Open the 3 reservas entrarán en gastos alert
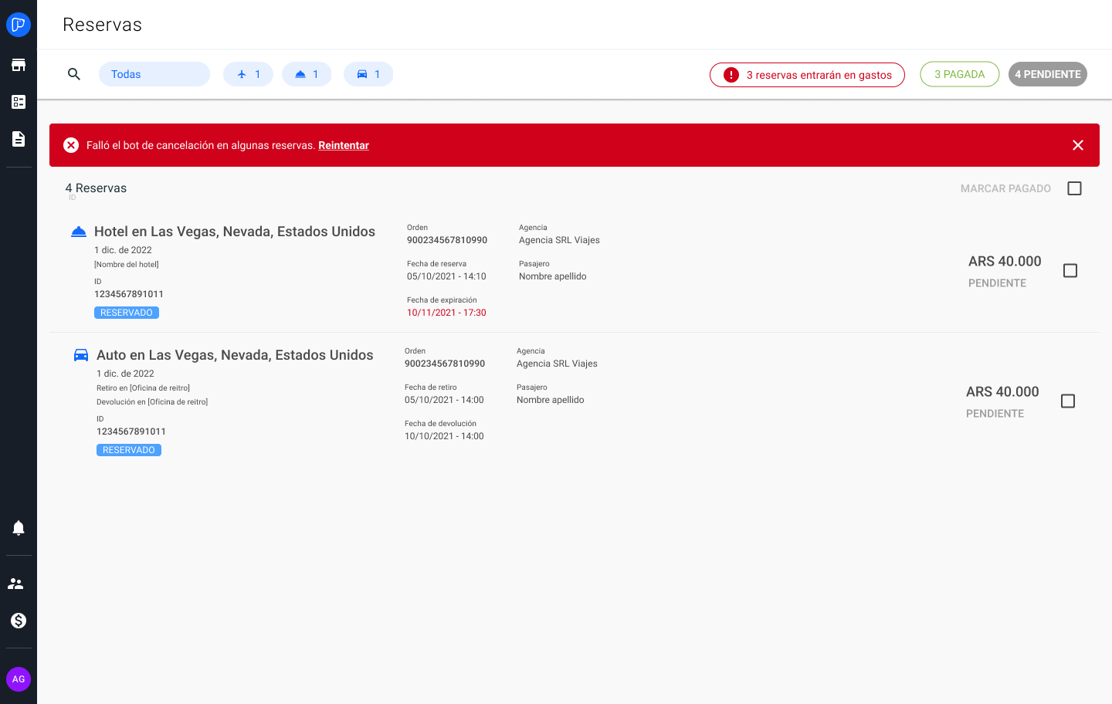This screenshot has width=1112, height=704. (x=807, y=74)
